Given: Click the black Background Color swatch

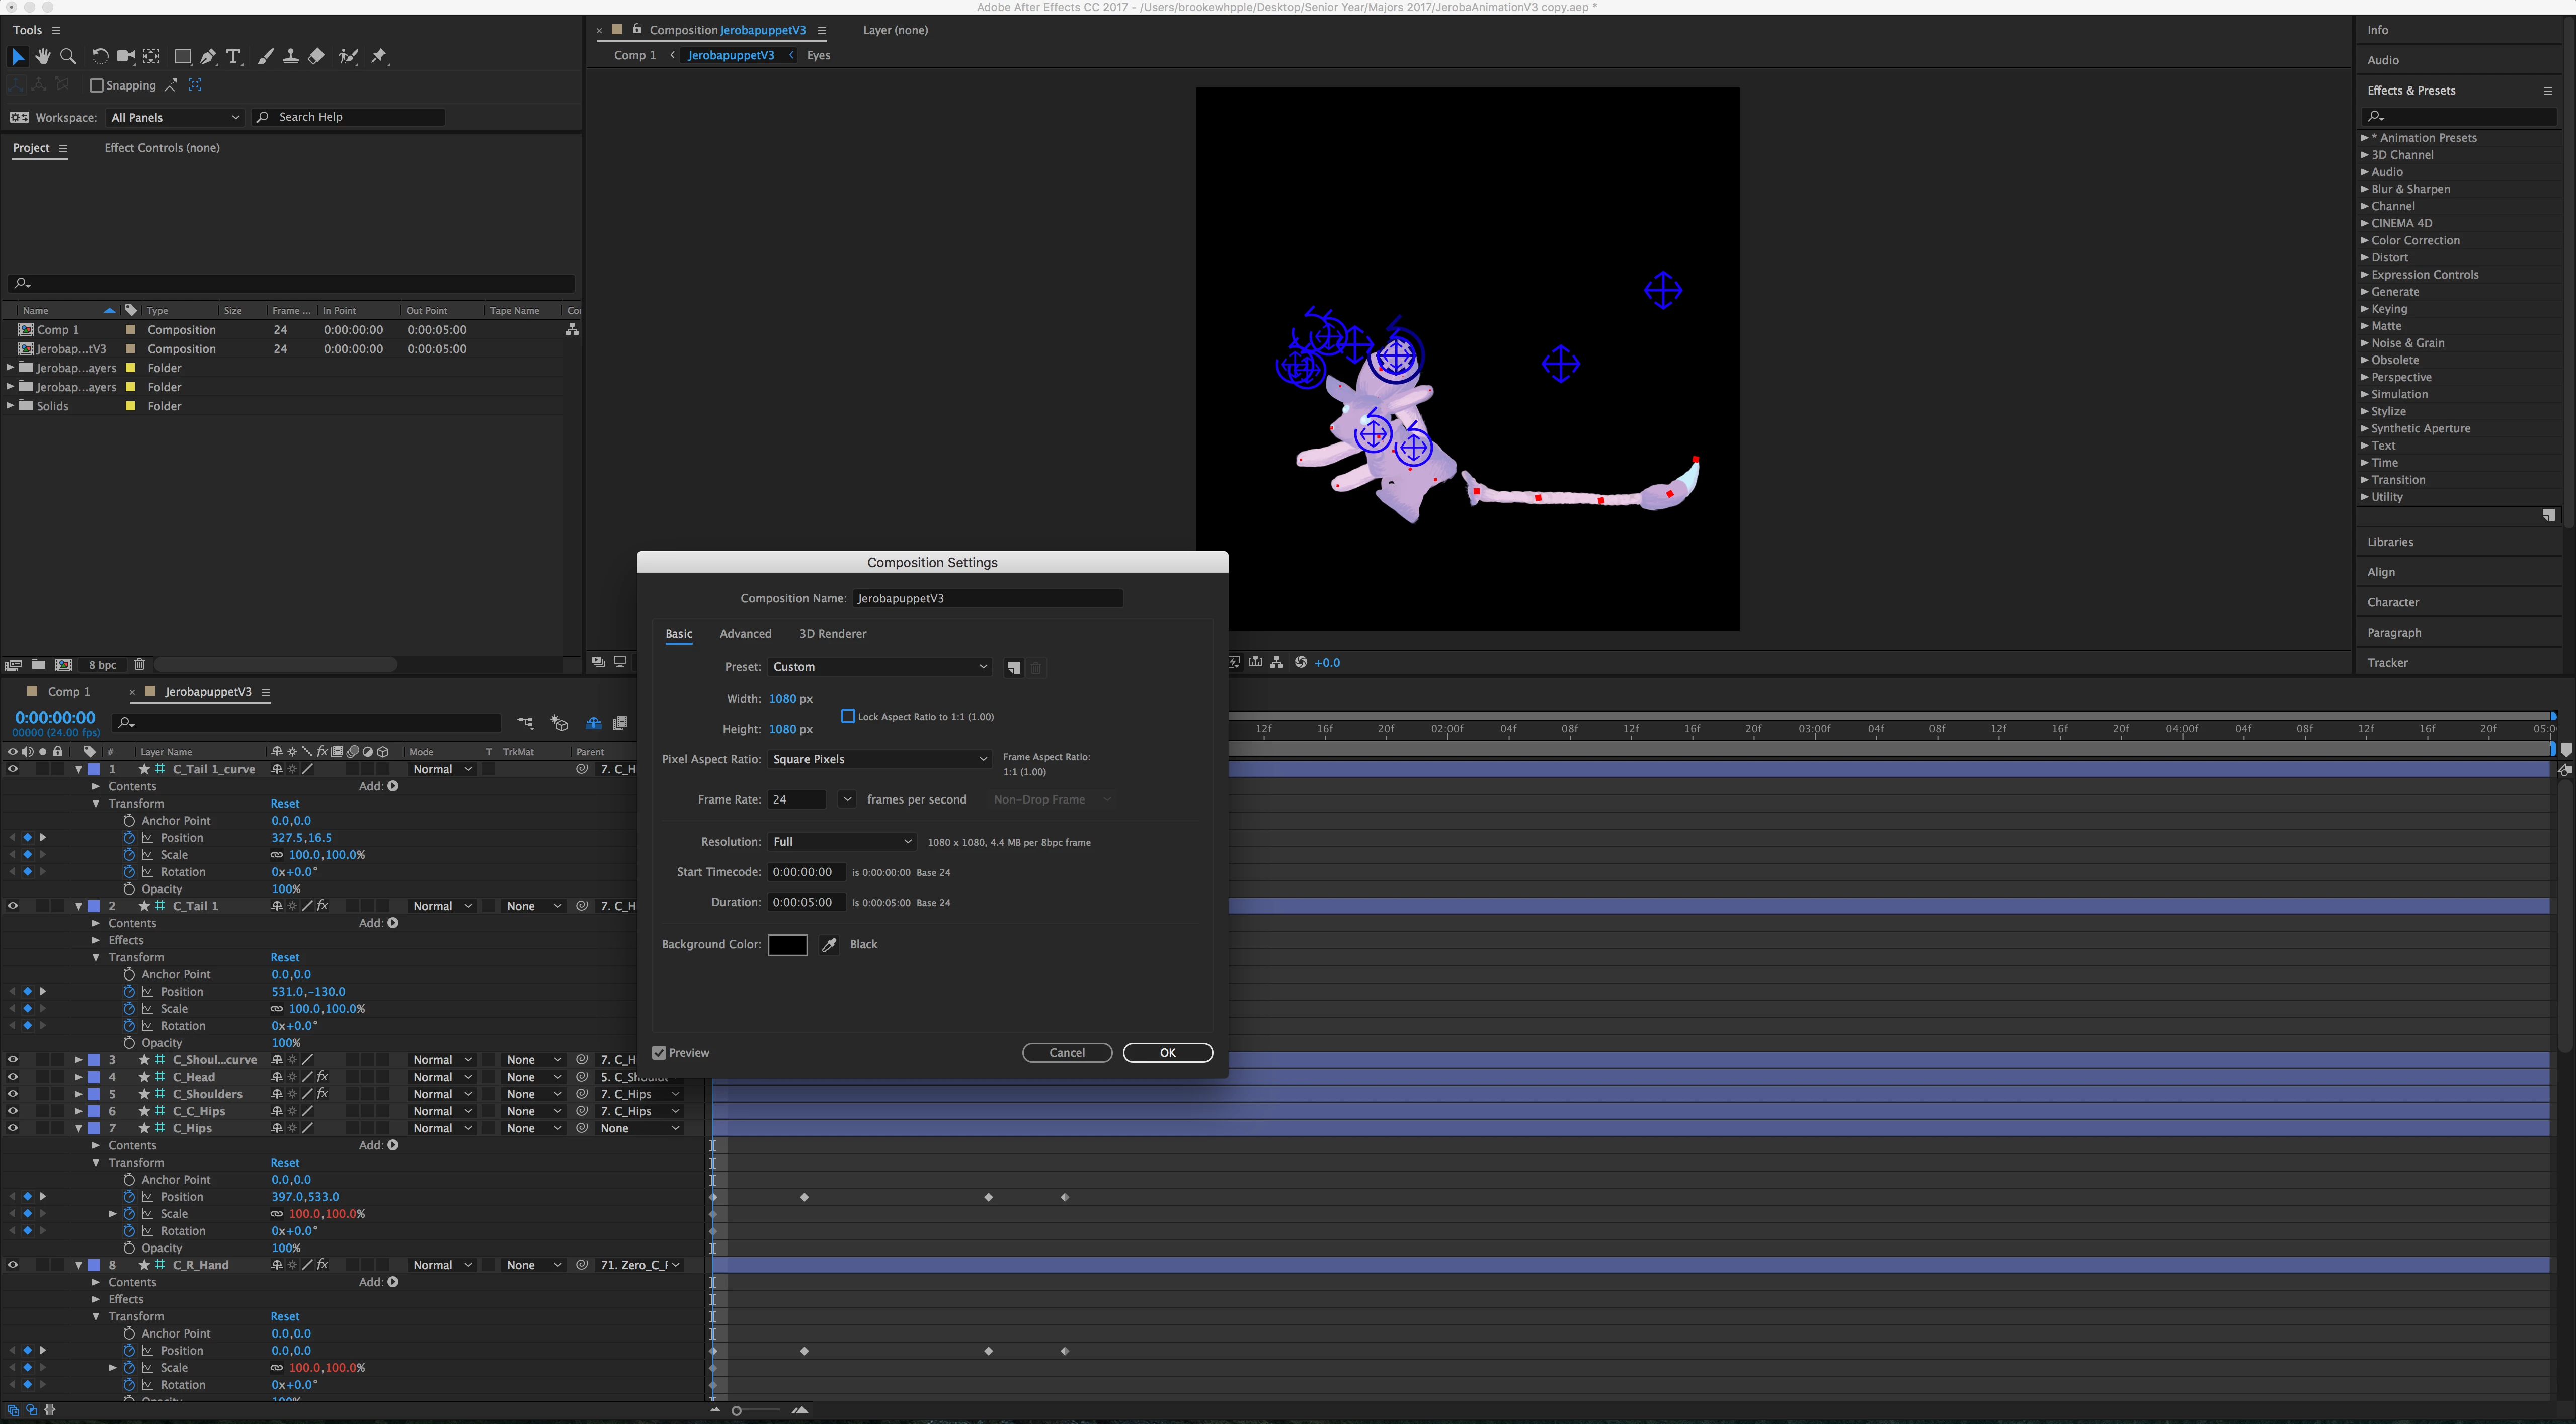Looking at the screenshot, I should (x=787, y=944).
